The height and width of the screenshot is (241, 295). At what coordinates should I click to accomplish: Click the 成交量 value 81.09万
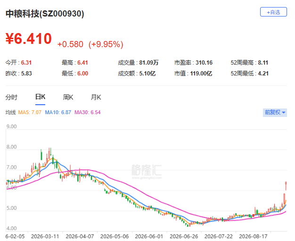click(x=149, y=63)
